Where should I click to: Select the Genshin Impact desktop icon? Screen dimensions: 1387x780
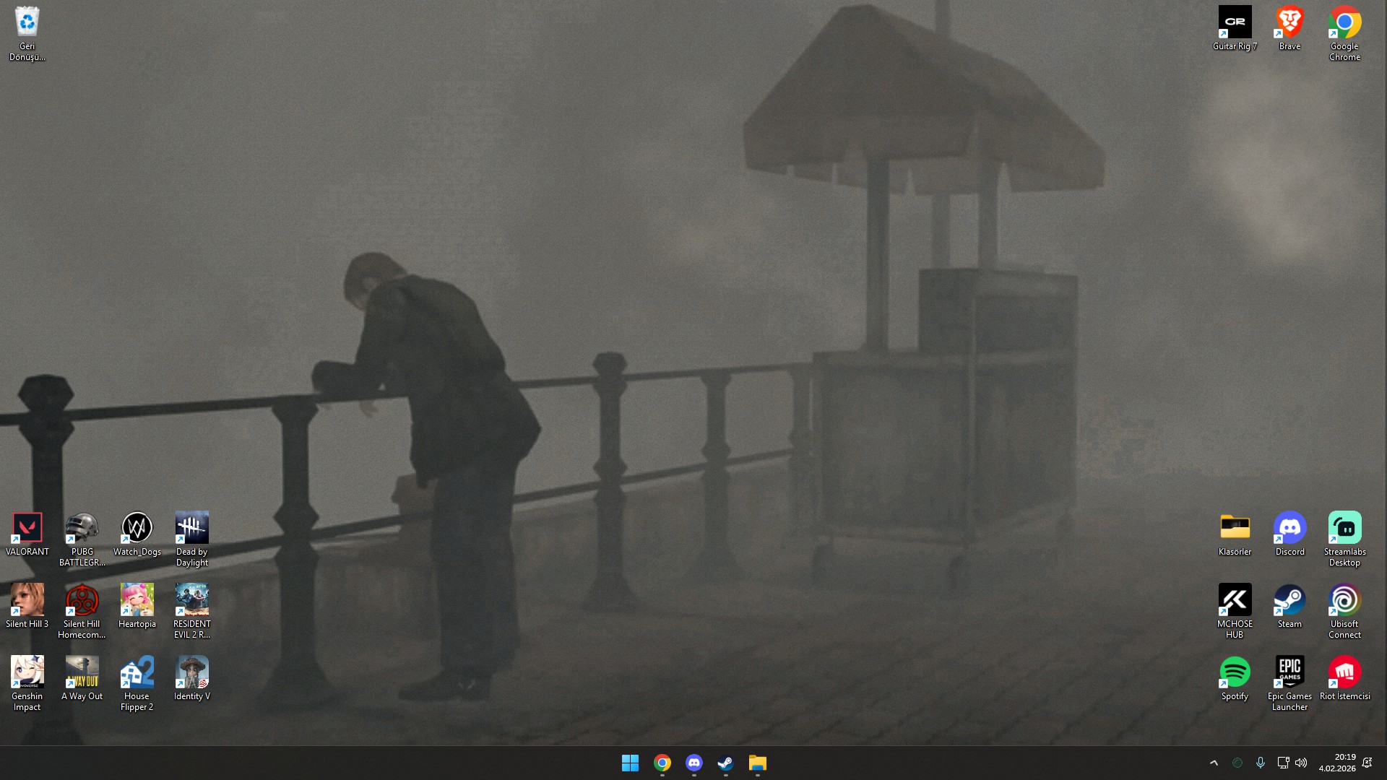27,673
